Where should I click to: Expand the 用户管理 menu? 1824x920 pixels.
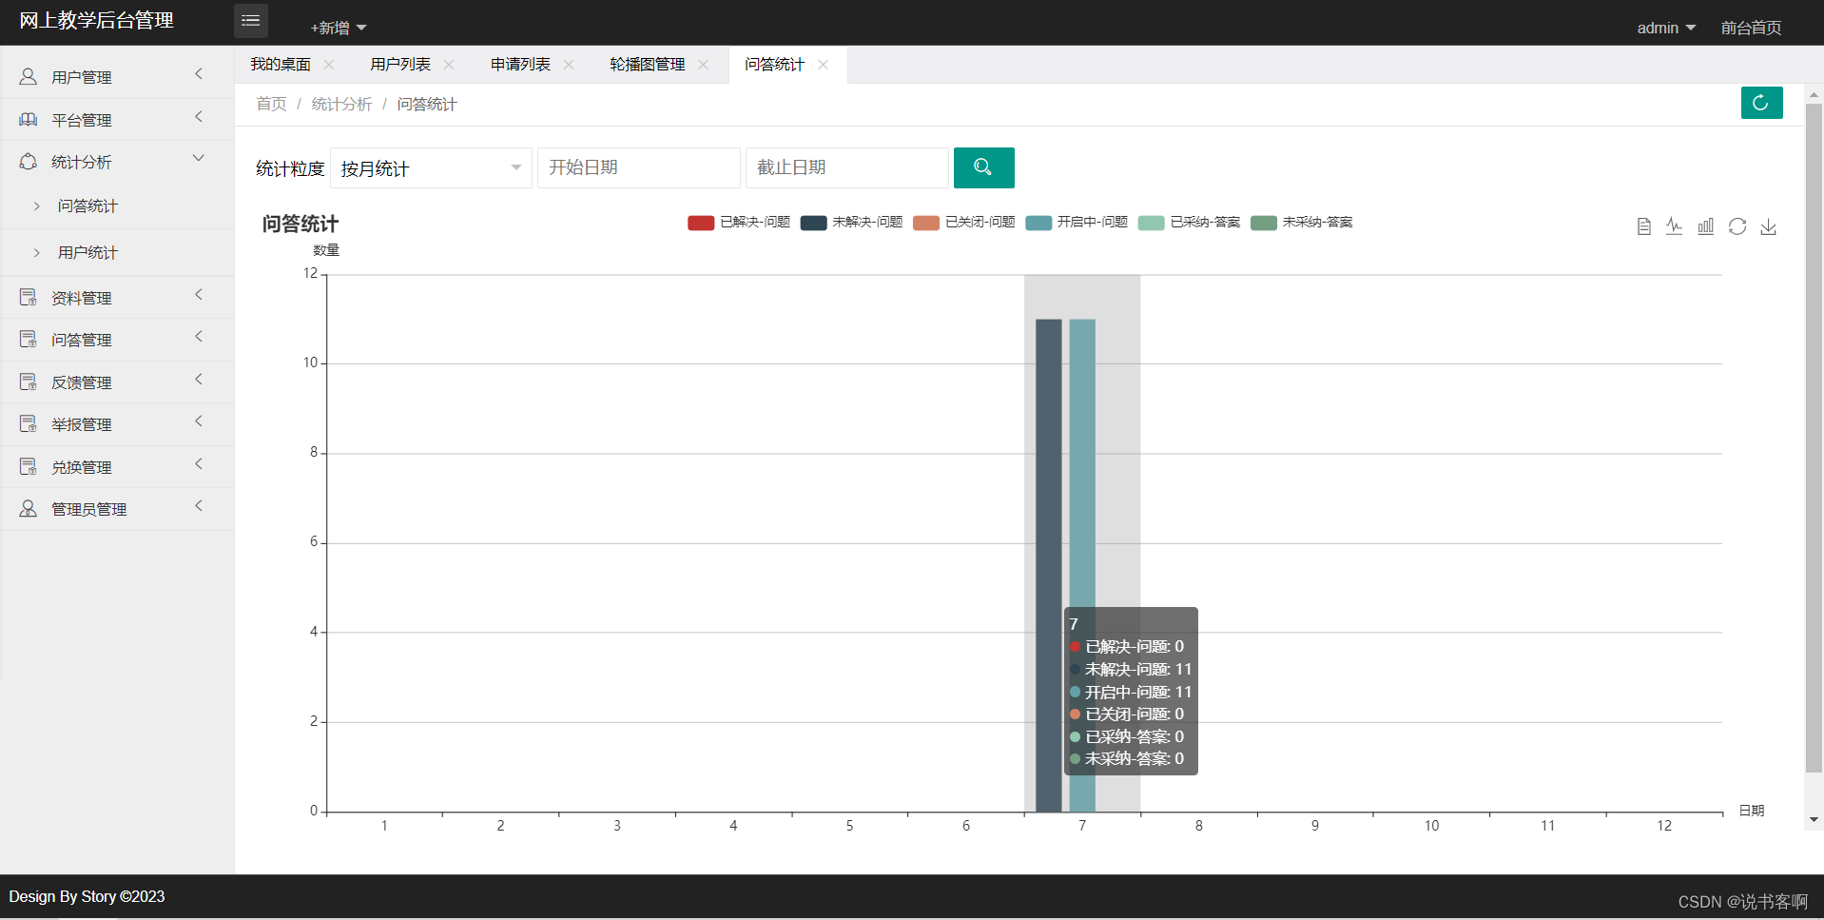coord(199,74)
